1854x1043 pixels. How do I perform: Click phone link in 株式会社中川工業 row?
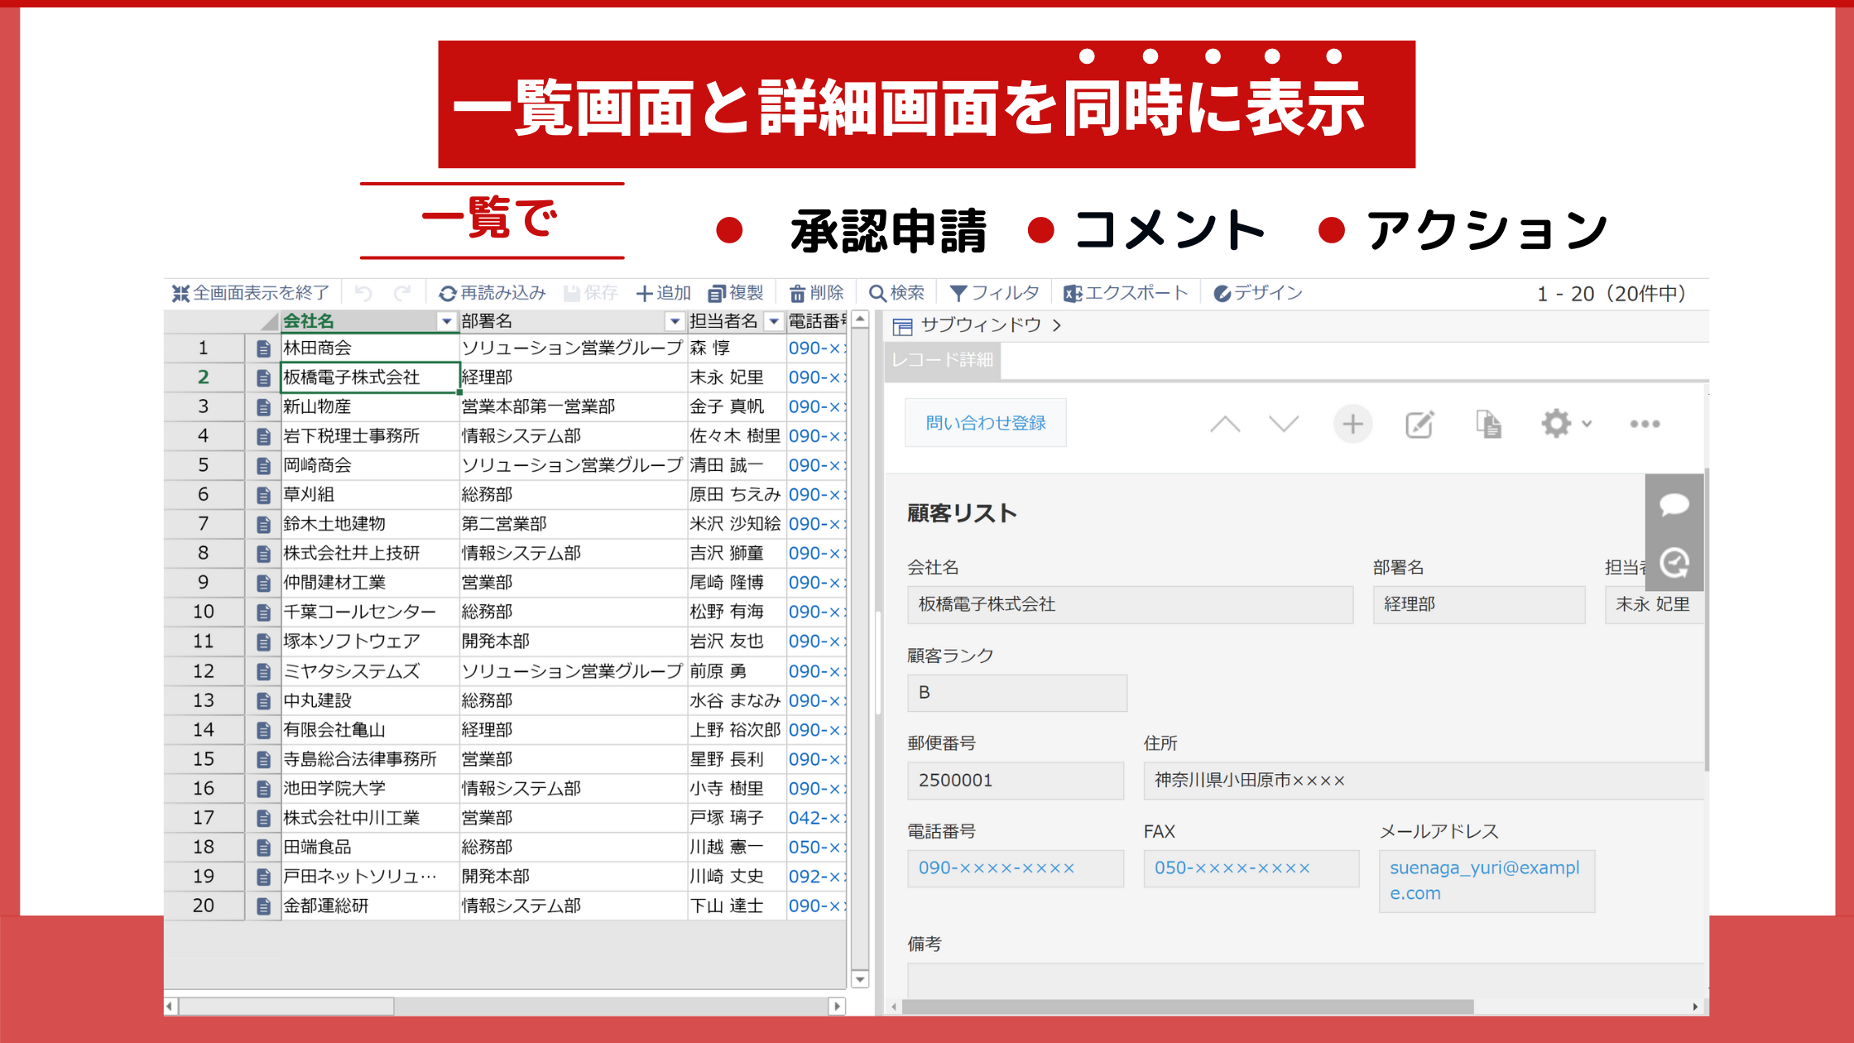[x=816, y=818]
